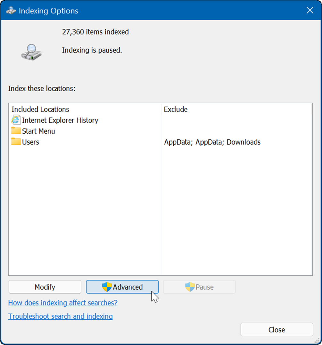Open Advanced indexing settings
The image size is (322, 345).
[122, 287]
